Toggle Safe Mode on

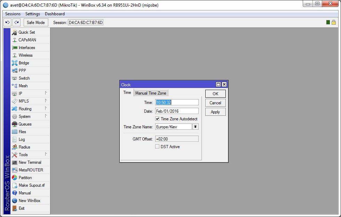[x=35, y=22]
